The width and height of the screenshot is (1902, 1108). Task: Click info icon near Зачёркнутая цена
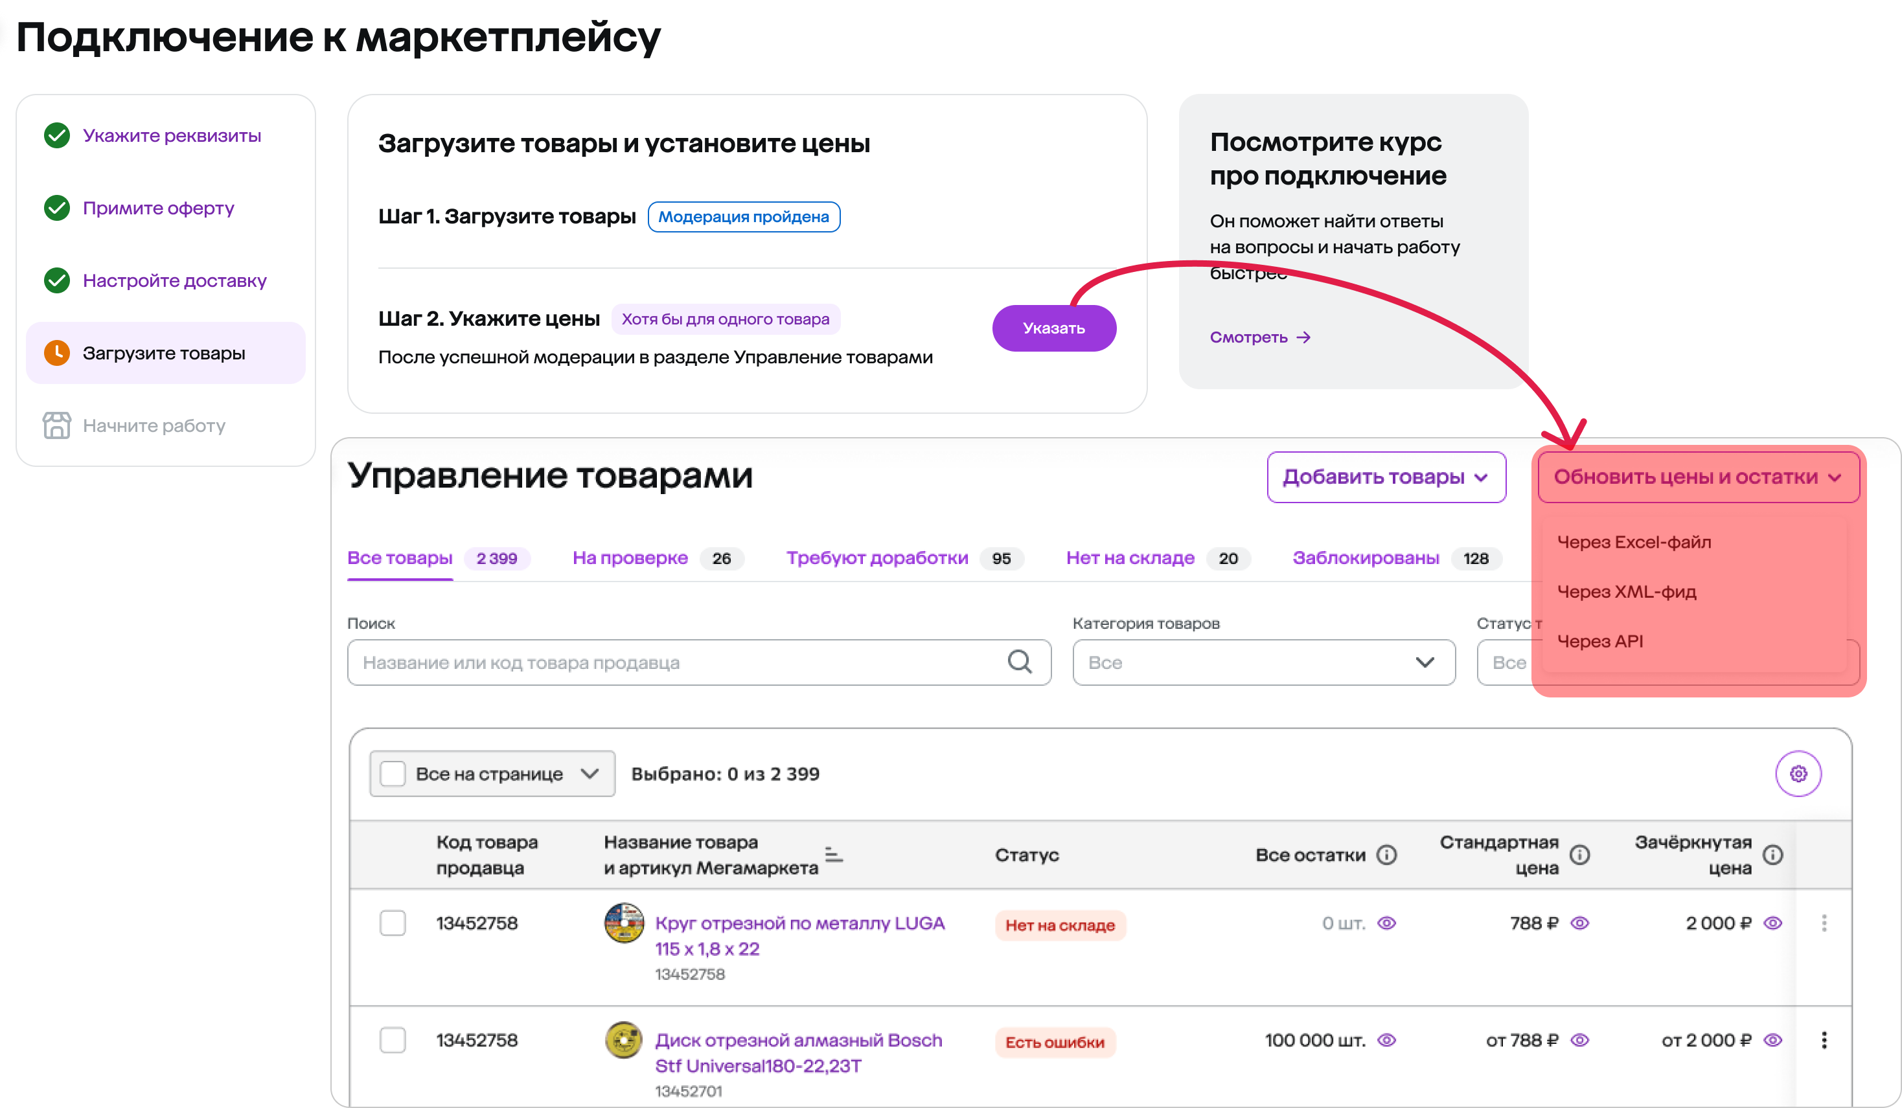1773,855
